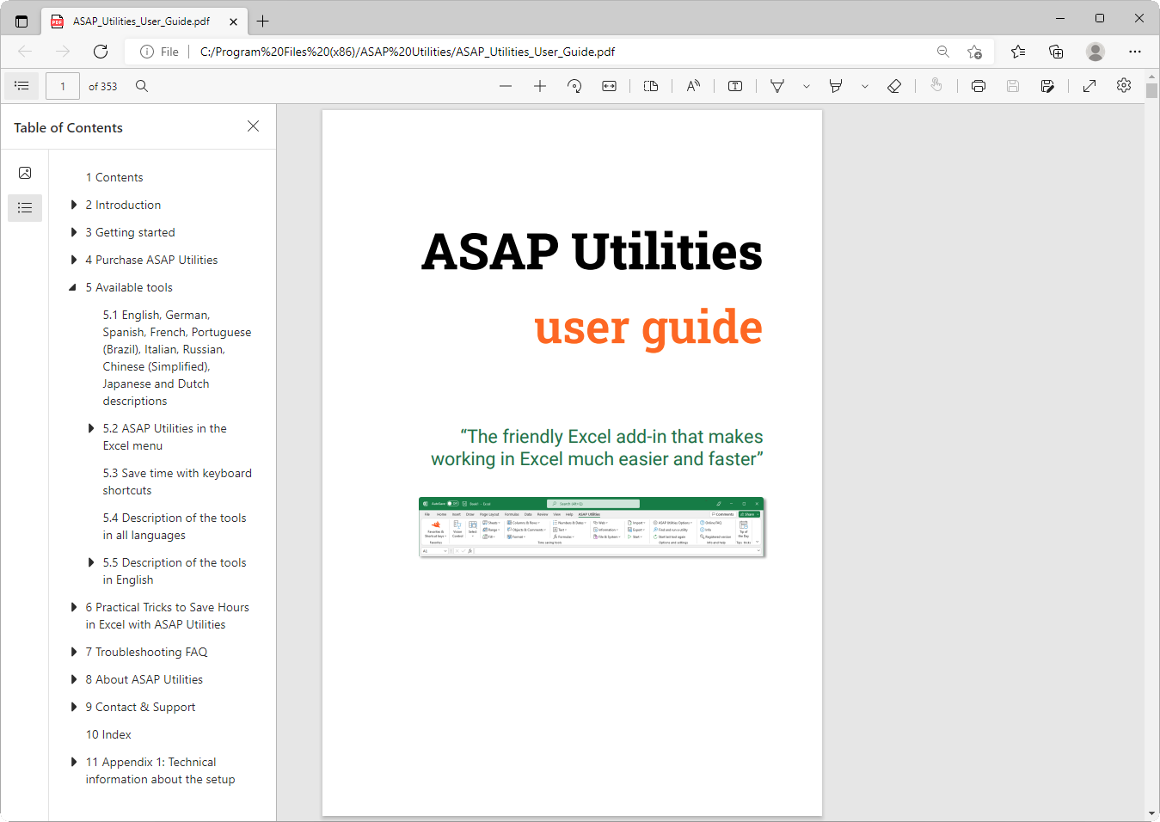The height and width of the screenshot is (822, 1160).
Task: Click the address bar URL
Action: pos(408,52)
